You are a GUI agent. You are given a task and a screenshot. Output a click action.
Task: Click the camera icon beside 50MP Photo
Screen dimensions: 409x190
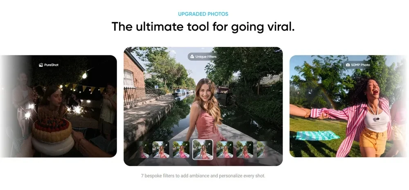click(x=348, y=65)
